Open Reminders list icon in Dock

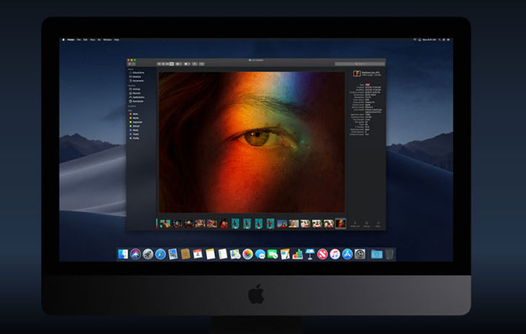(223, 254)
